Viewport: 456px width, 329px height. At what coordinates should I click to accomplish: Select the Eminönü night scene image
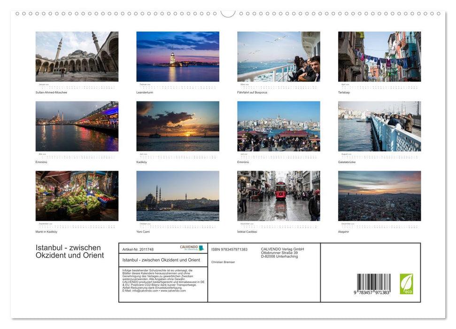click(x=77, y=126)
